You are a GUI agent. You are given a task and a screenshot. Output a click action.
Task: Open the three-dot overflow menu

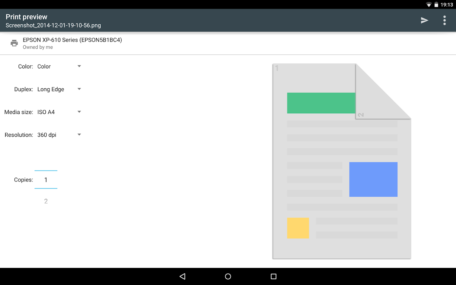[445, 20]
